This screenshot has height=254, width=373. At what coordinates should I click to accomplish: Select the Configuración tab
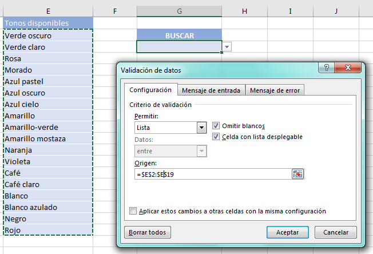click(x=150, y=90)
